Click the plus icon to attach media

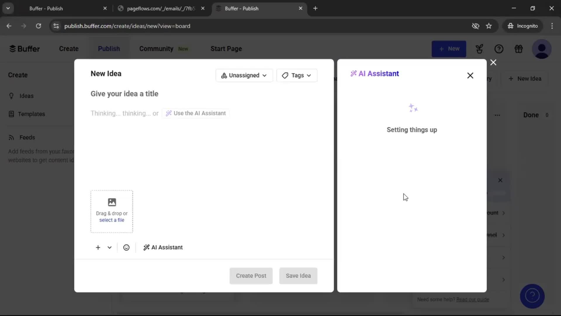click(98, 247)
